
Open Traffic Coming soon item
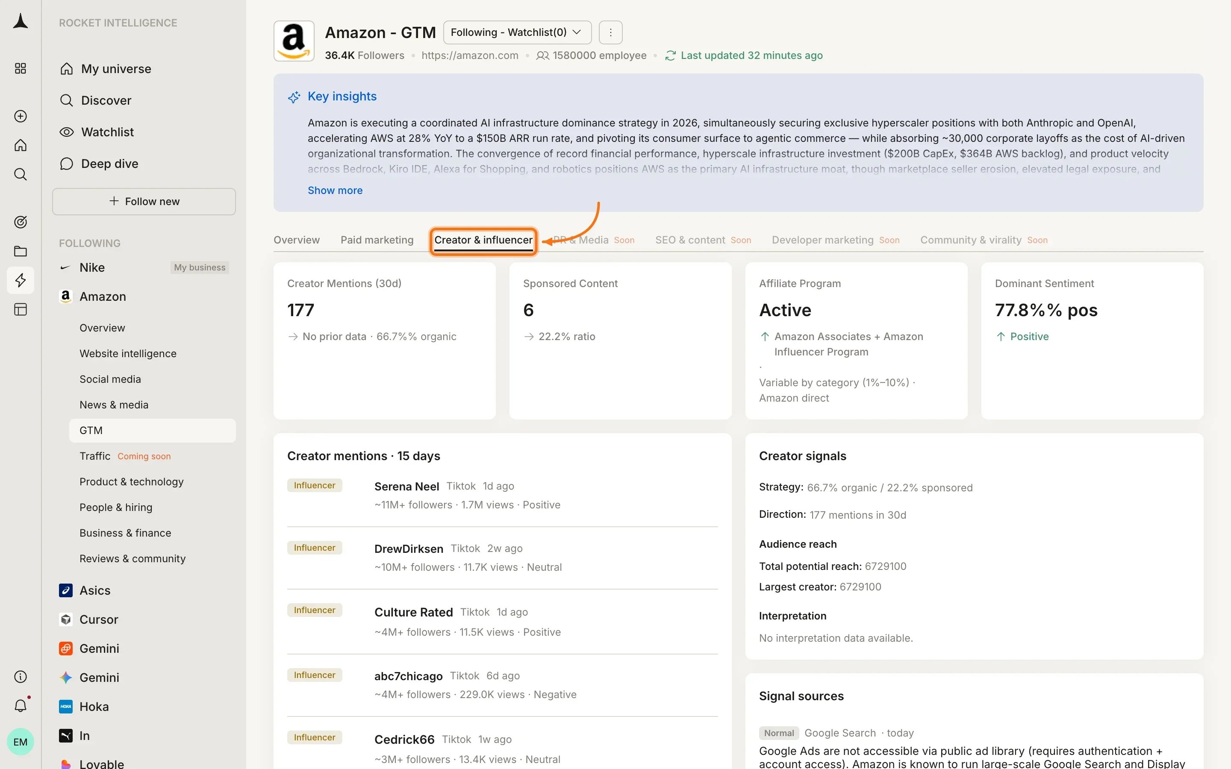(125, 456)
